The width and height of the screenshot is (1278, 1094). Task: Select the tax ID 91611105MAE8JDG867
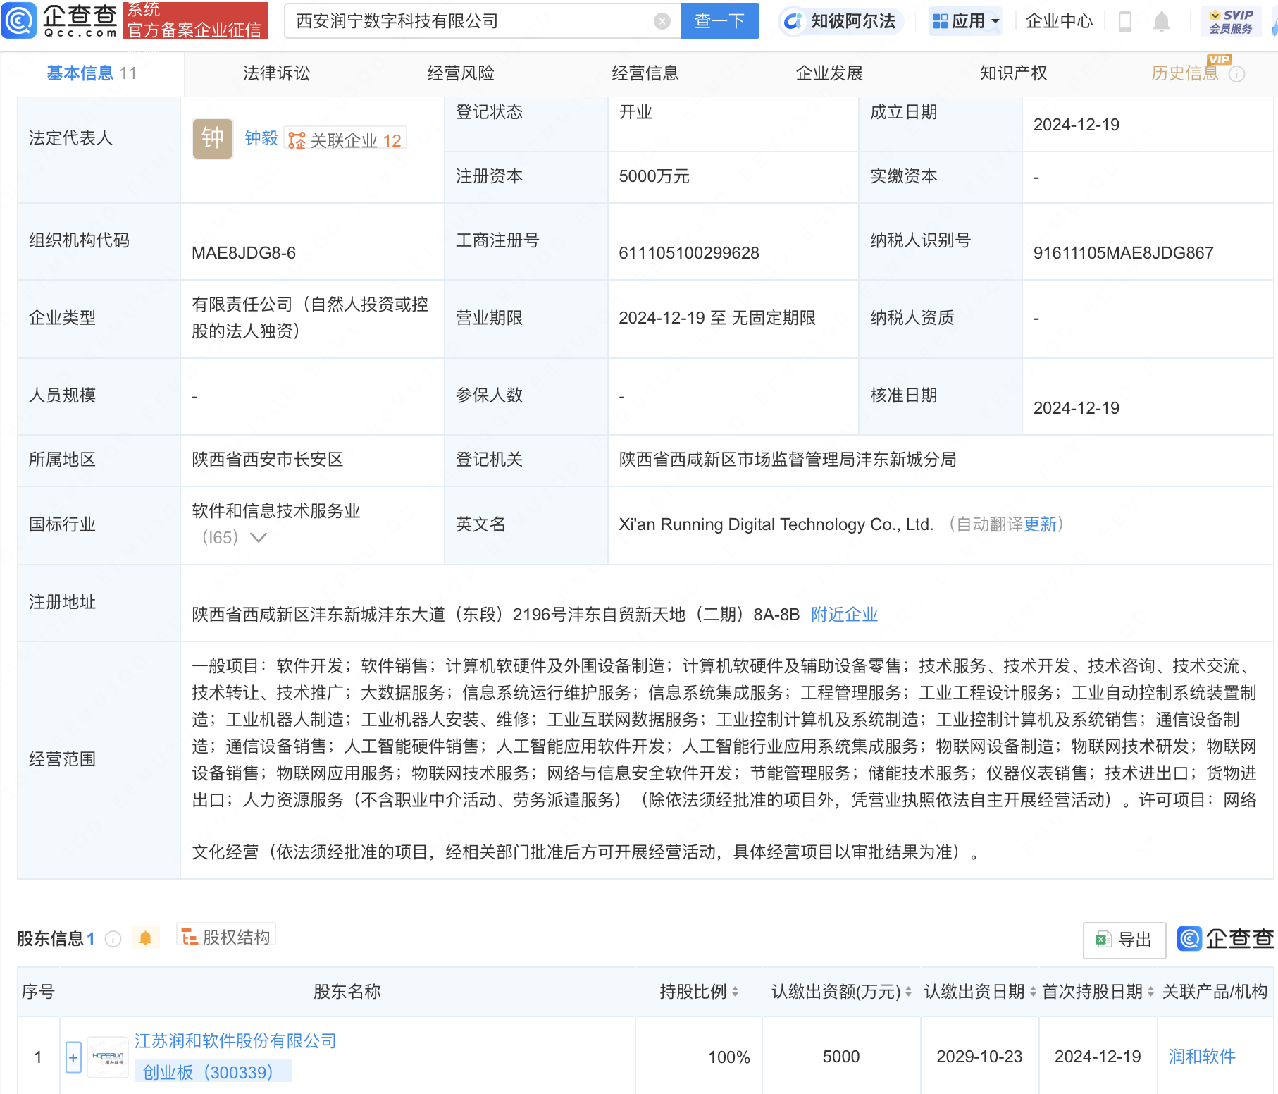tap(1123, 253)
